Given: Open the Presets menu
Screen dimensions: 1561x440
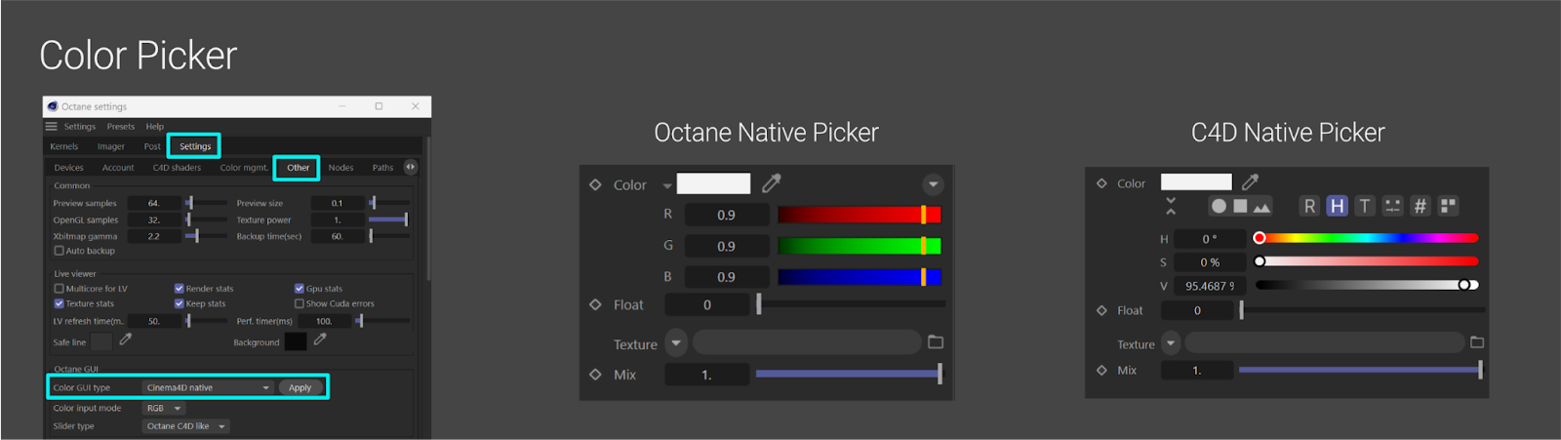Looking at the screenshot, I should click(x=121, y=127).
